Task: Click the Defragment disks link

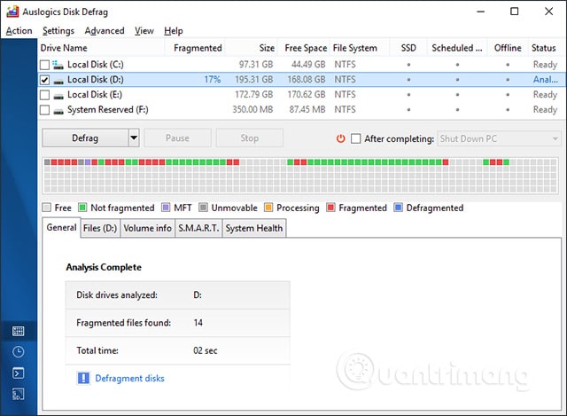Action: pyautogui.click(x=129, y=378)
